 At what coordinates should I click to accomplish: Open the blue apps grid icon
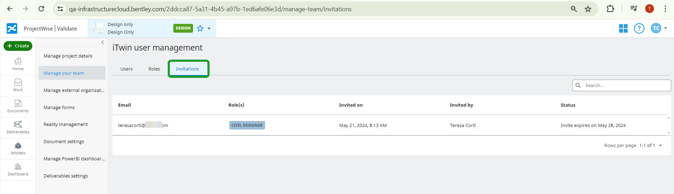623,28
